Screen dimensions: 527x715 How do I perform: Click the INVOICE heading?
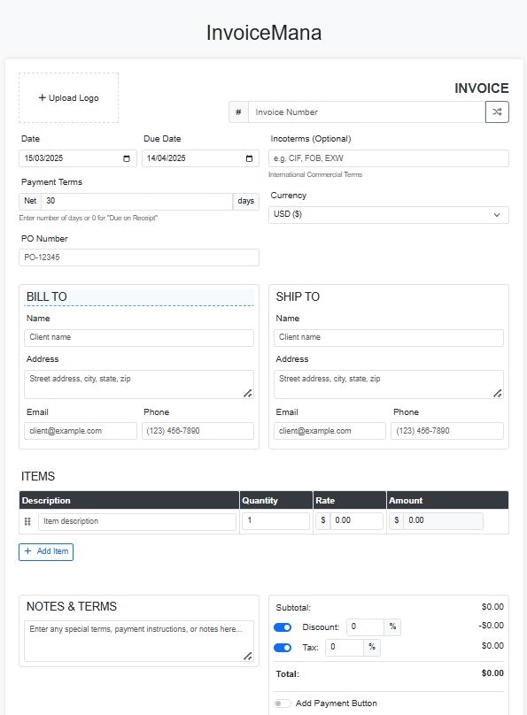coord(481,88)
